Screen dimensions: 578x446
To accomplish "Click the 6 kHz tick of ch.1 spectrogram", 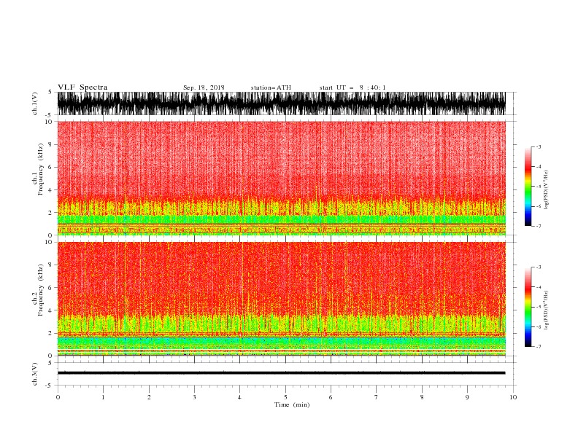I will (50, 167).
